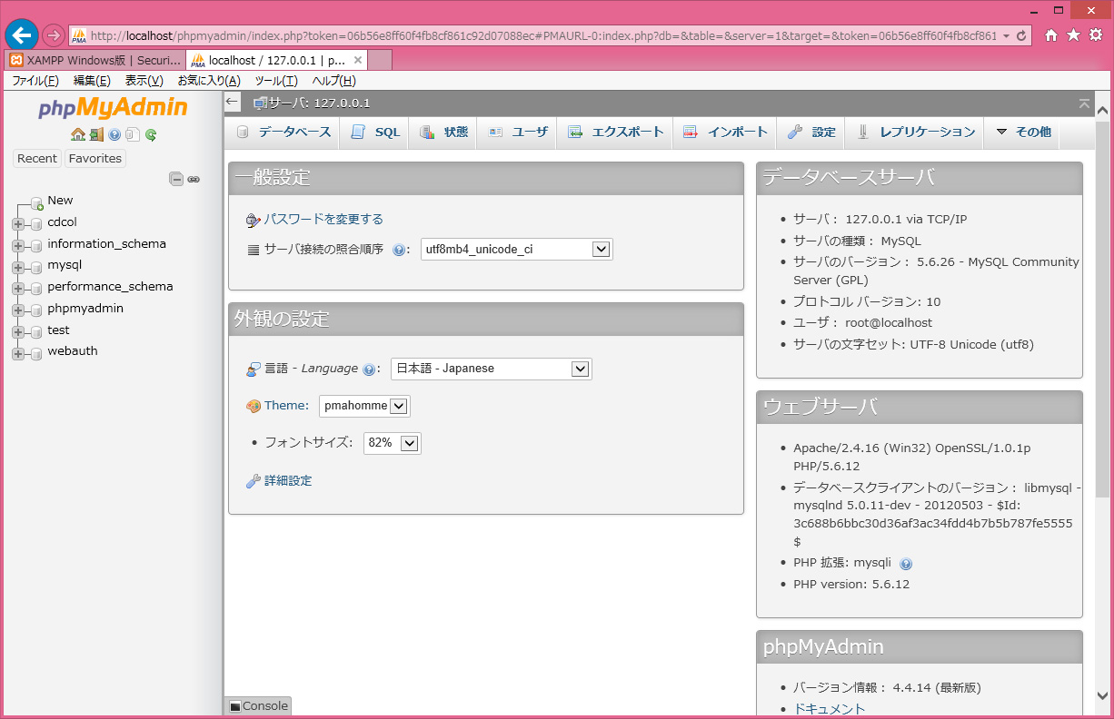The width and height of the screenshot is (1114, 719).
Task: Click the パスワードを変更する link
Action: (323, 219)
